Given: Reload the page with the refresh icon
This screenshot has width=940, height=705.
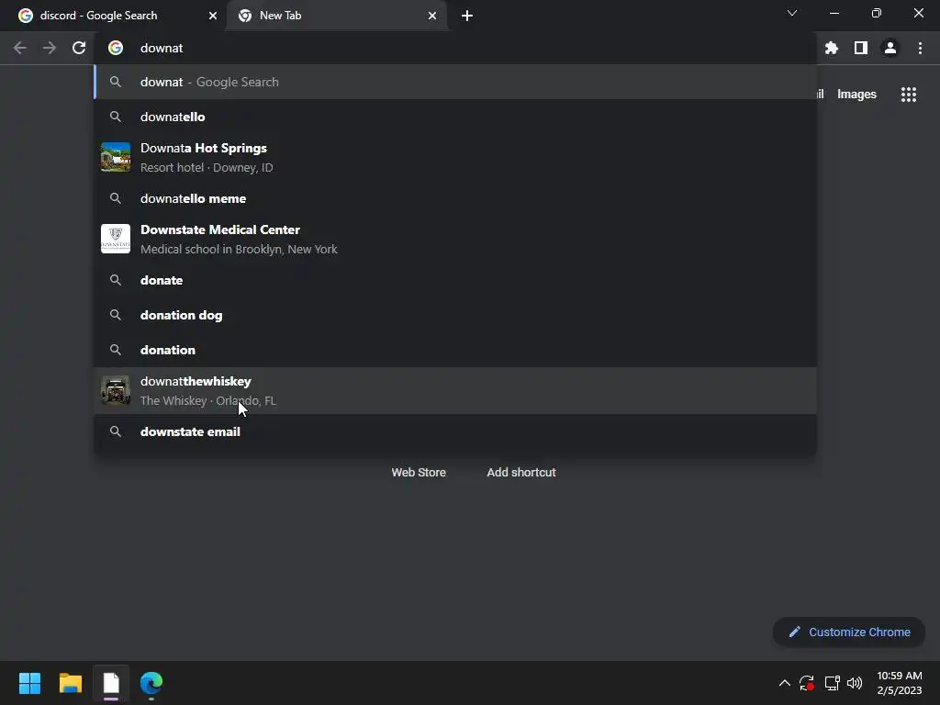Looking at the screenshot, I should point(79,48).
